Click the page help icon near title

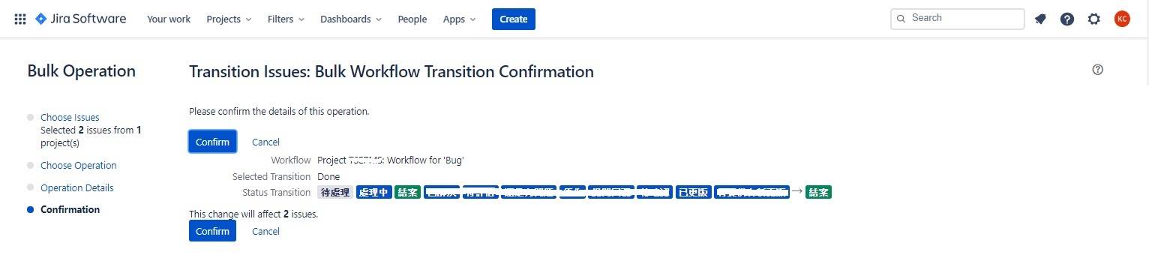[x=1098, y=70]
